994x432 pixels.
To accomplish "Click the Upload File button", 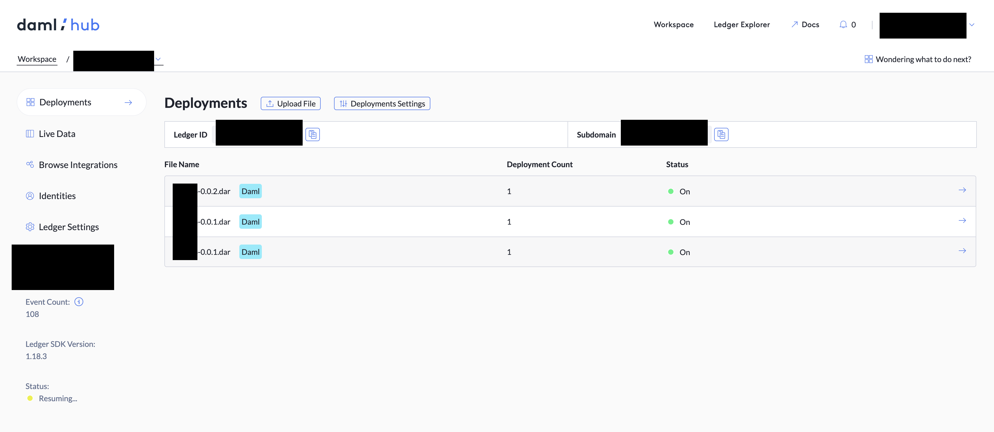I will click(x=290, y=104).
